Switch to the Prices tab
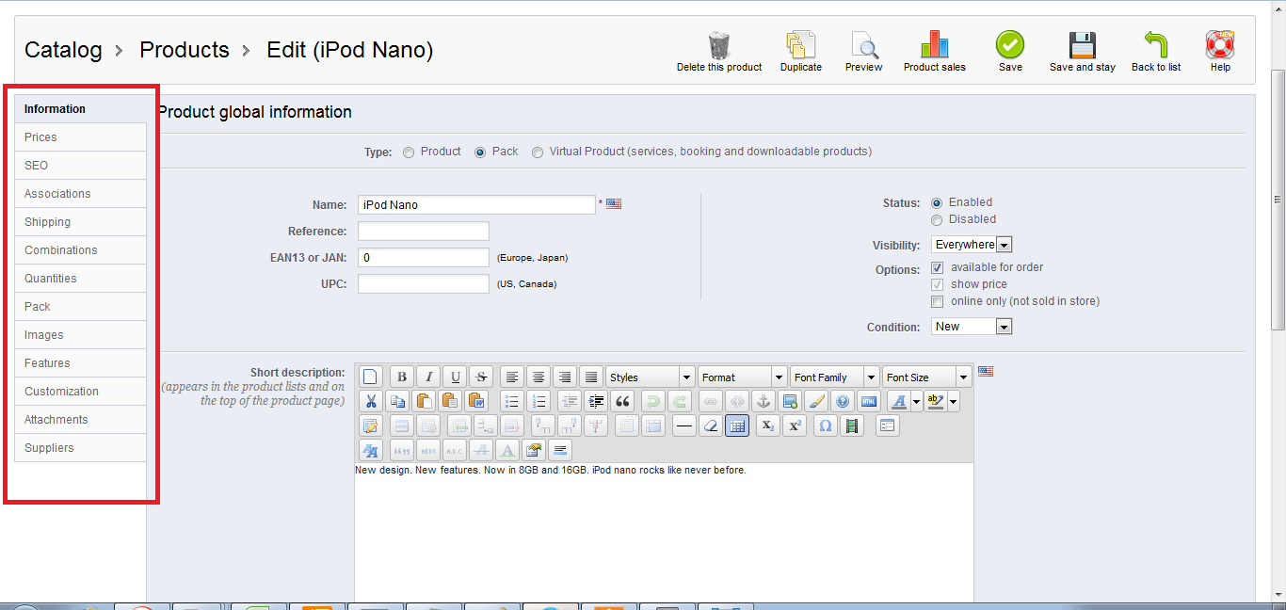The image size is (1286, 610). pyautogui.click(x=40, y=137)
